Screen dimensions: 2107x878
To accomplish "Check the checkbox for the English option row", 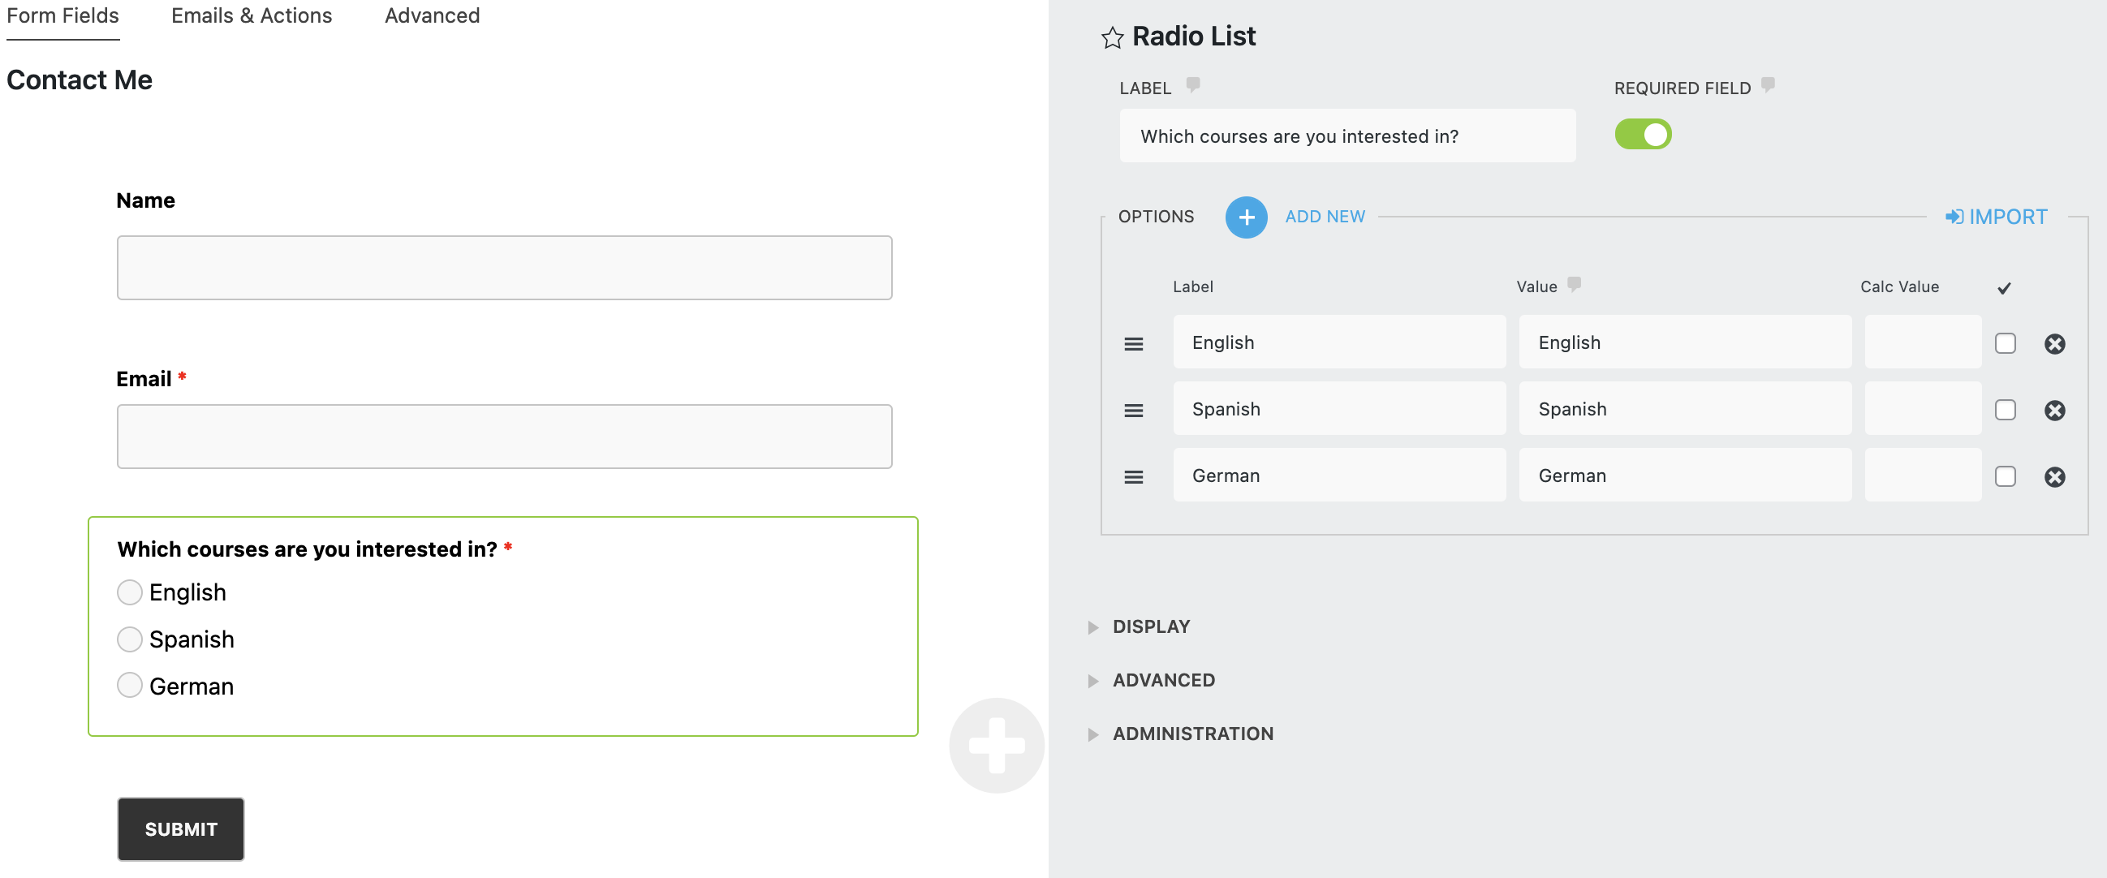I will click(2005, 343).
